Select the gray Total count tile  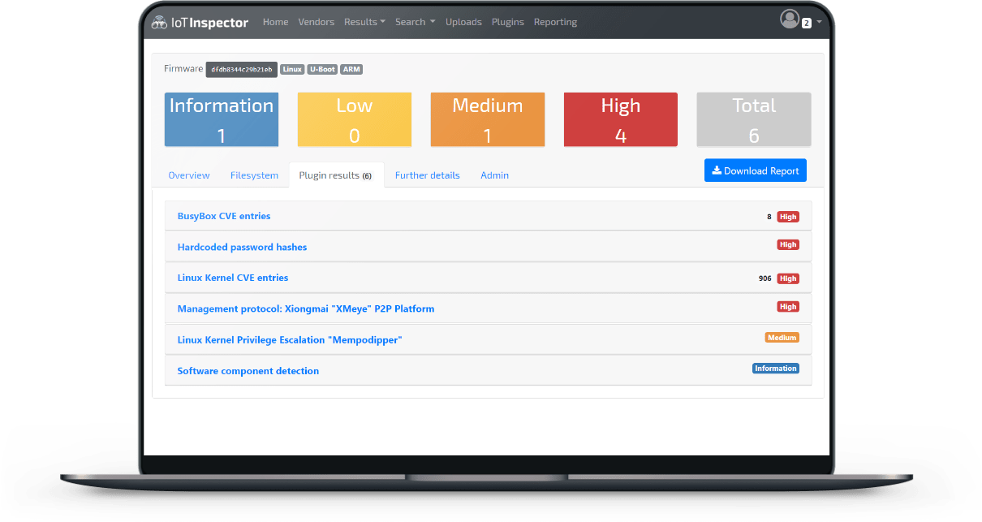click(754, 119)
